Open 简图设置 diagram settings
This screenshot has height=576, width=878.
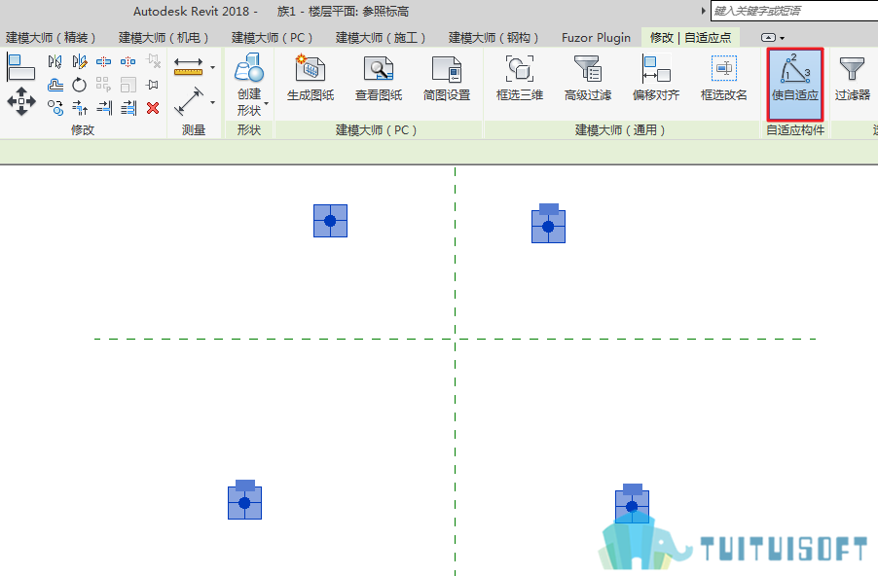tap(447, 79)
